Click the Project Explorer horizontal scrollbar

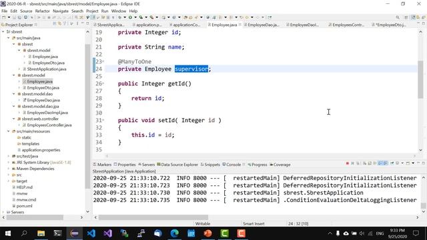pyautogui.click(x=35, y=217)
